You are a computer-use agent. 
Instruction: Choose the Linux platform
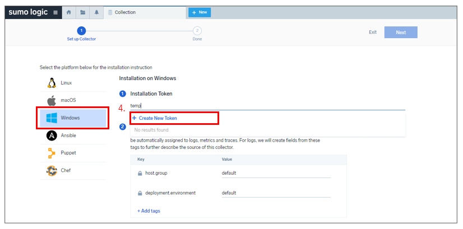[73, 83]
